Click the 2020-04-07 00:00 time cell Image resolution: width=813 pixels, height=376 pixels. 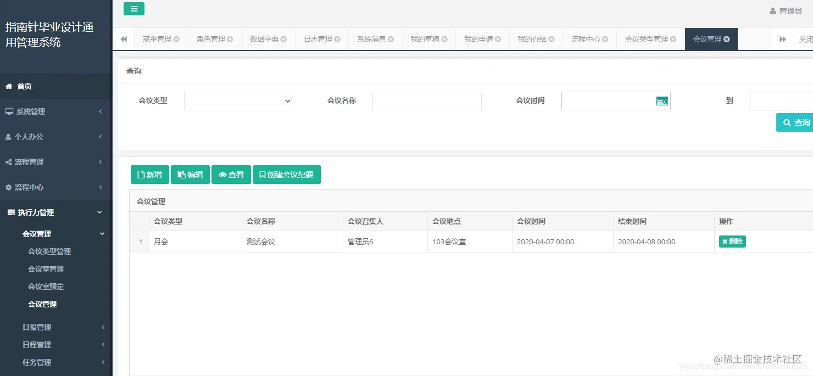(x=563, y=242)
